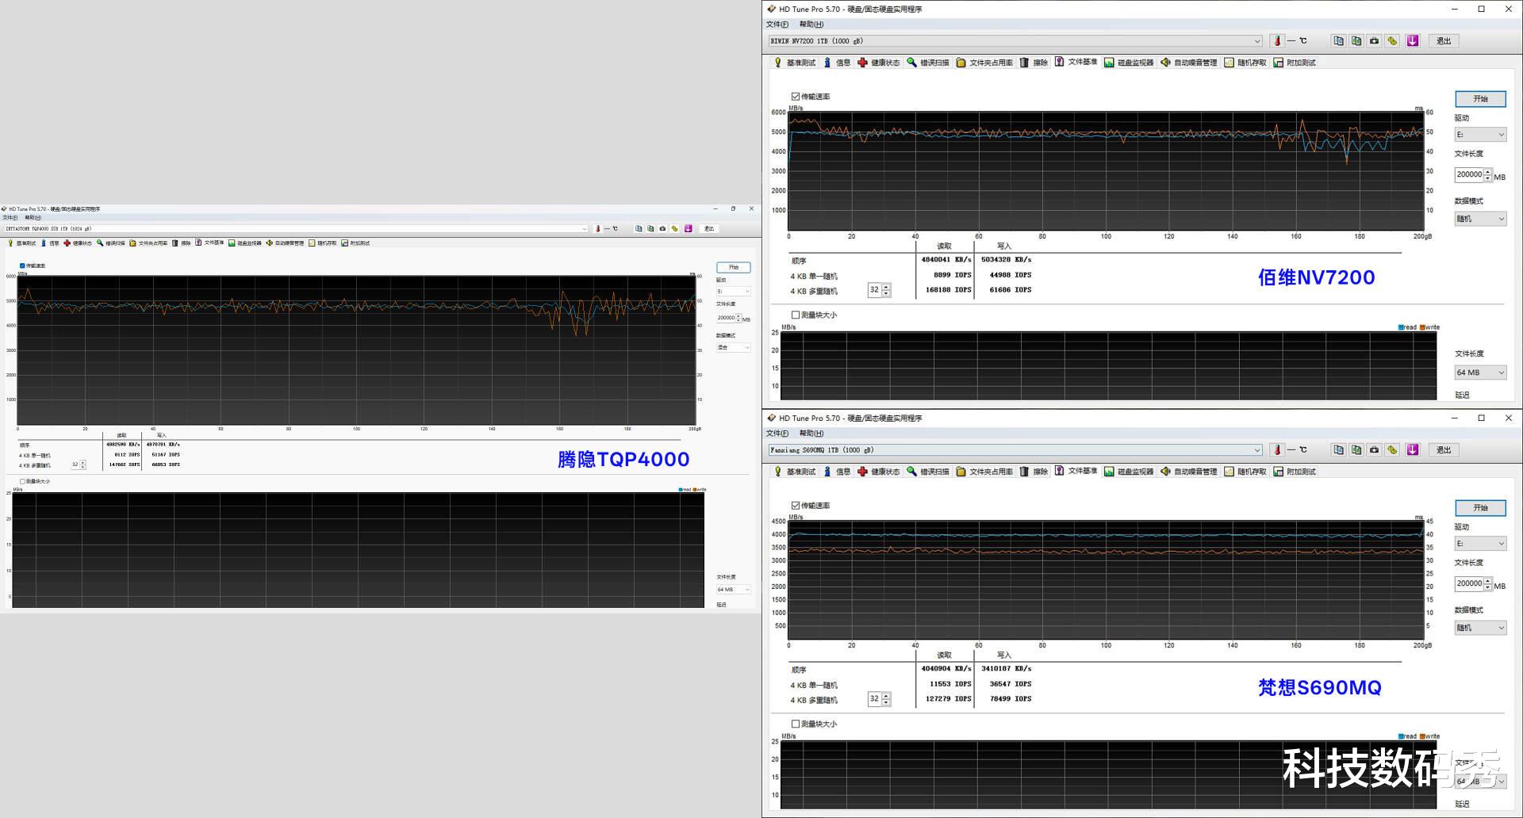Click the camera save-screenshot icon in the NV7200 window

[x=1375, y=41]
